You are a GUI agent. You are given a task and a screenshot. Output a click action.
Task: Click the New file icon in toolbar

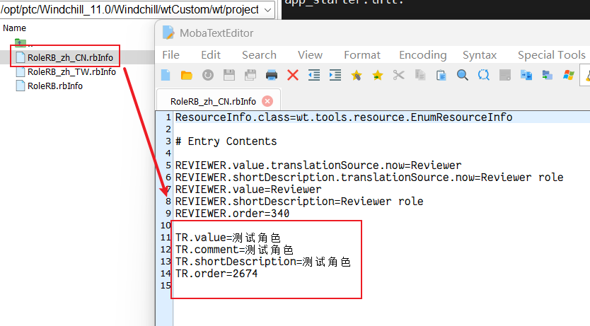pos(166,75)
